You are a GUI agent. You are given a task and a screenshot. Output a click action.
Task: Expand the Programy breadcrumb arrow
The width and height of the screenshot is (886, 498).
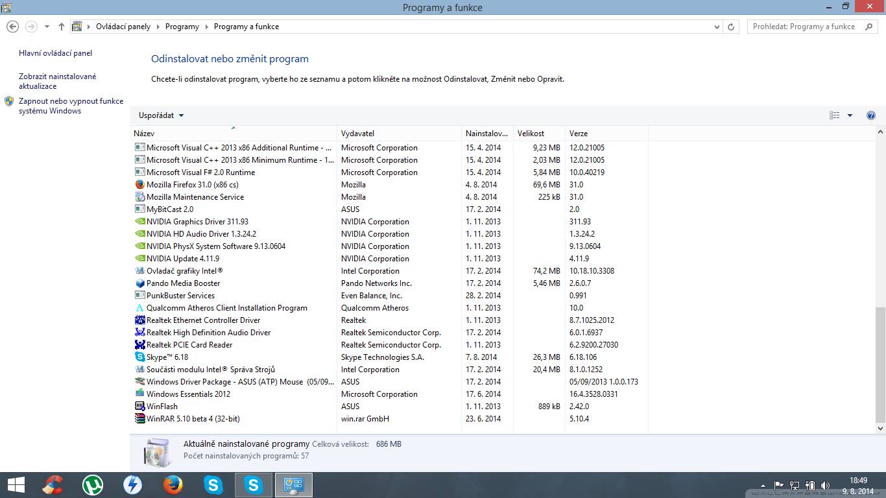(x=207, y=27)
